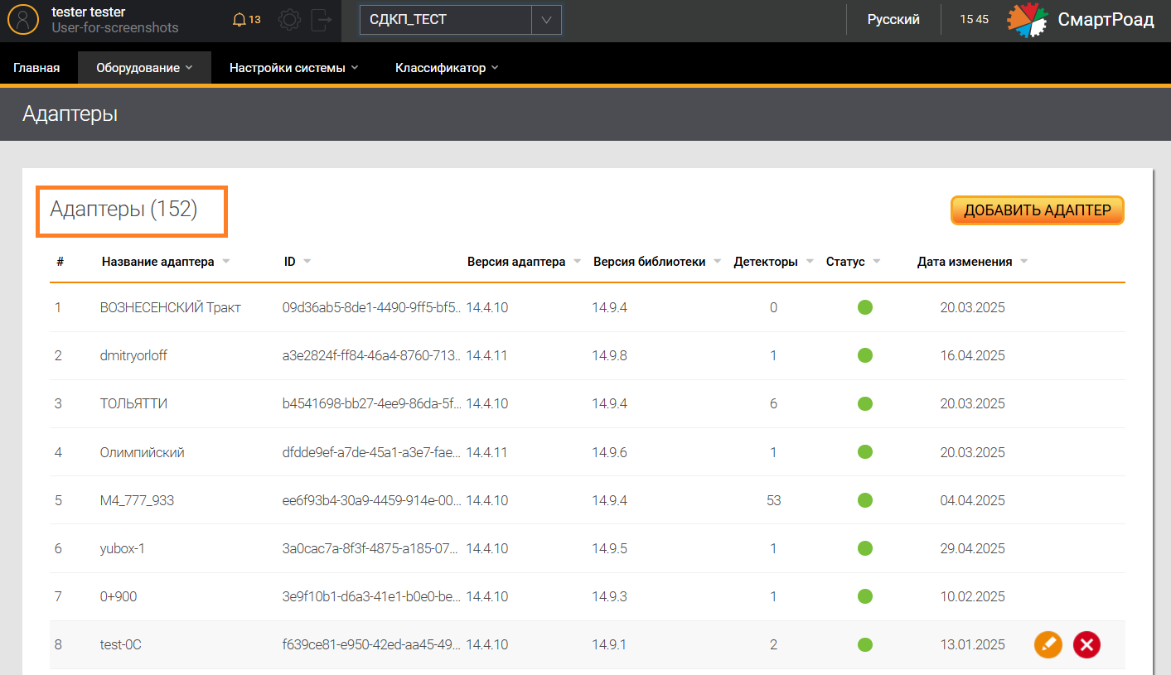Open the Оборудование menu
Image resolution: width=1171 pixels, height=675 pixels.
[144, 68]
